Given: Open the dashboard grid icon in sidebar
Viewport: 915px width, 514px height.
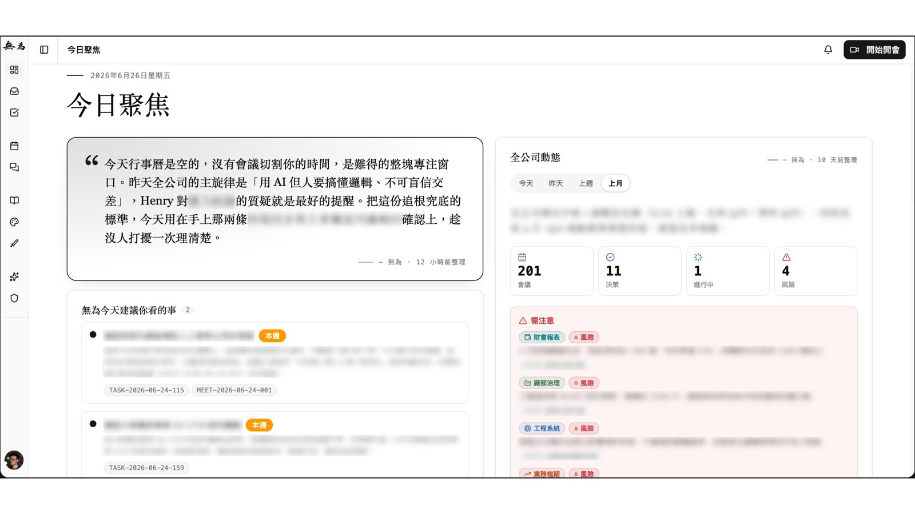Looking at the screenshot, I should [x=14, y=70].
